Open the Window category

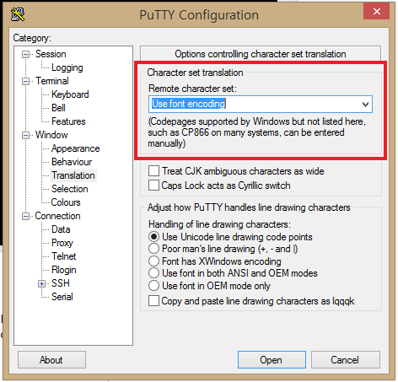click(x=51, y=135)
